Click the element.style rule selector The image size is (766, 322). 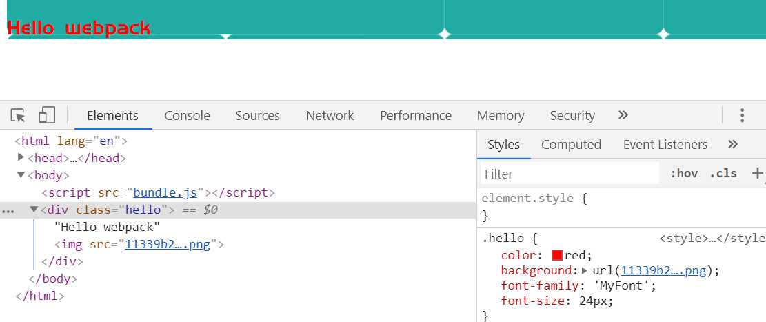click(x=527, y=199)
